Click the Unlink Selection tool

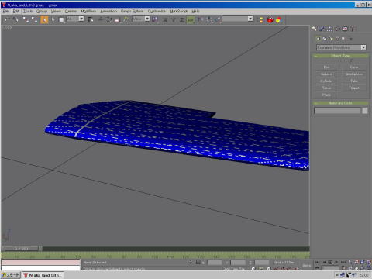coord(34,19)
